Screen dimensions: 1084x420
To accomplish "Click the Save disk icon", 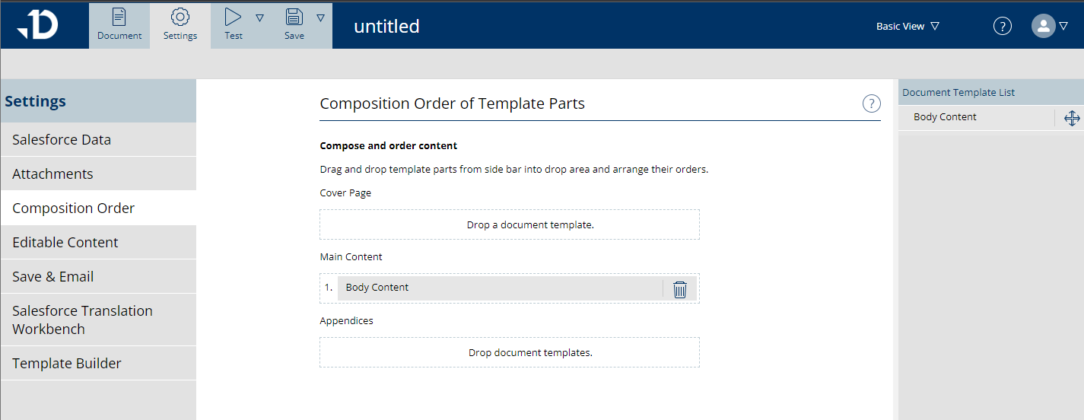I will [x=294, y=17].
